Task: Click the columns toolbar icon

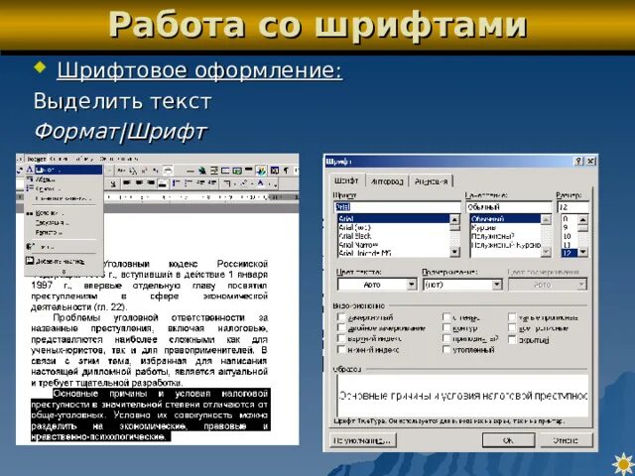Action: (x=249, y=170)
